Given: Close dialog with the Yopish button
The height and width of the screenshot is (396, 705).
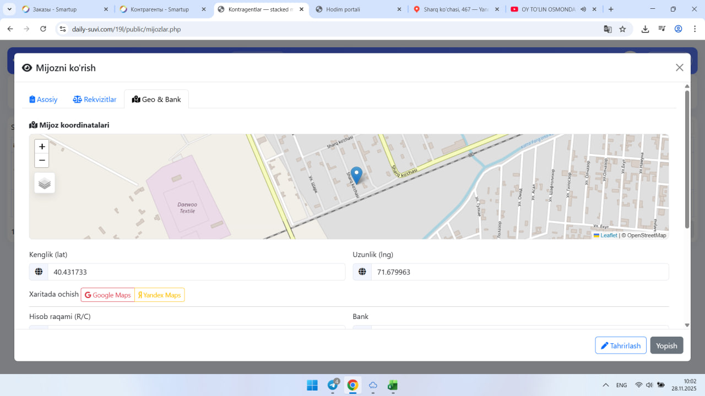Looking at the screenshot, I should point(666,345).
